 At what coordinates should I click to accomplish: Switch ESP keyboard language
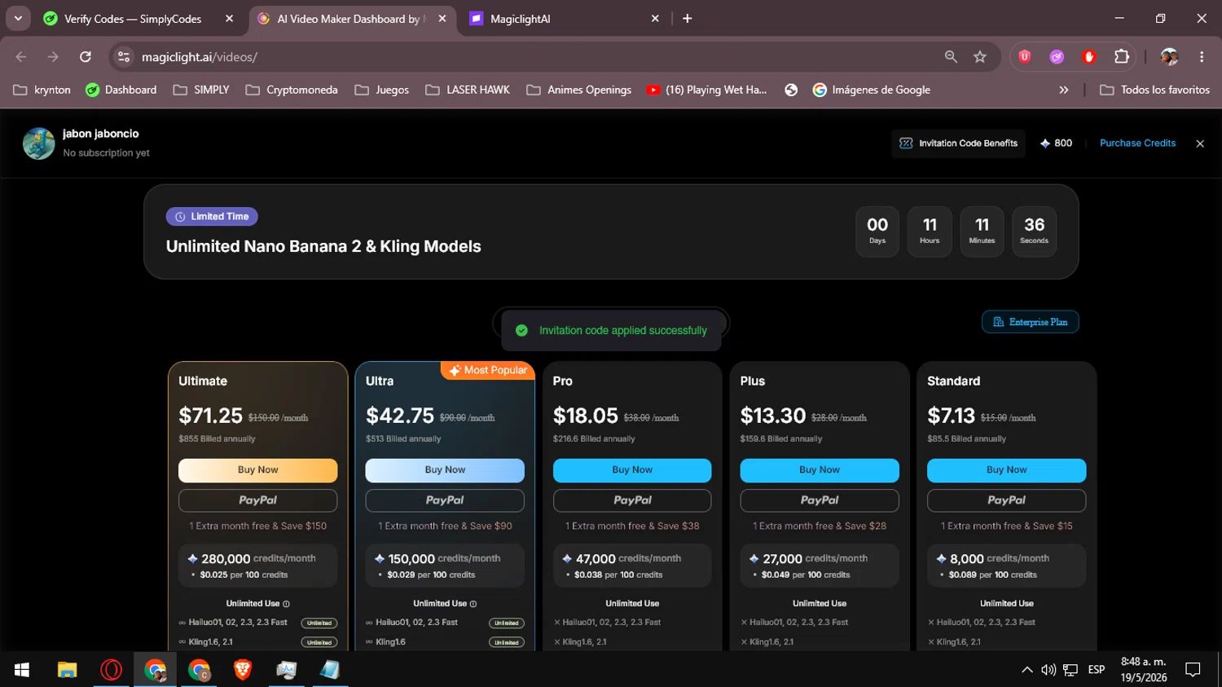[x=1097, y=670]
